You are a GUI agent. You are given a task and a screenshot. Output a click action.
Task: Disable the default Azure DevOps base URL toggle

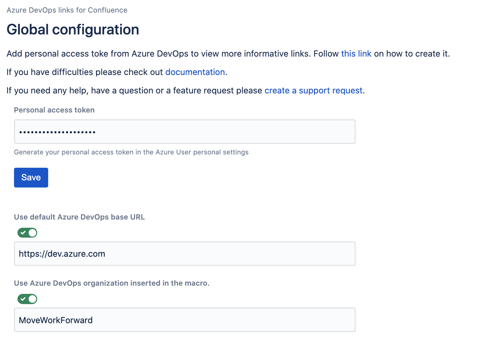pos(27,233)
